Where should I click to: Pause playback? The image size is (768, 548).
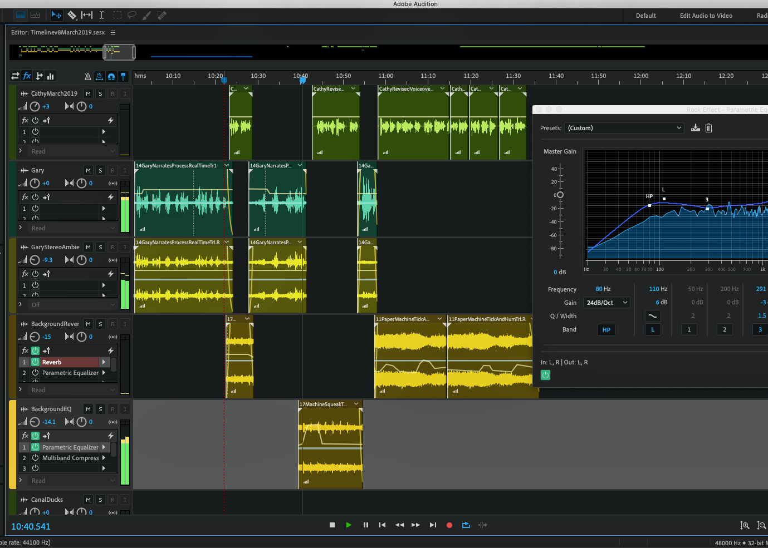[365, 525]
